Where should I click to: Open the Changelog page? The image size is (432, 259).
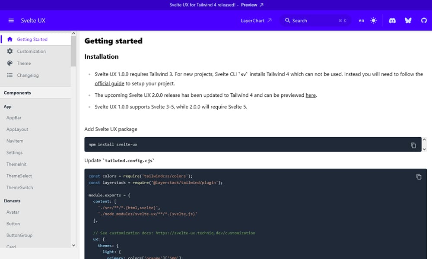tap(35, 75)
